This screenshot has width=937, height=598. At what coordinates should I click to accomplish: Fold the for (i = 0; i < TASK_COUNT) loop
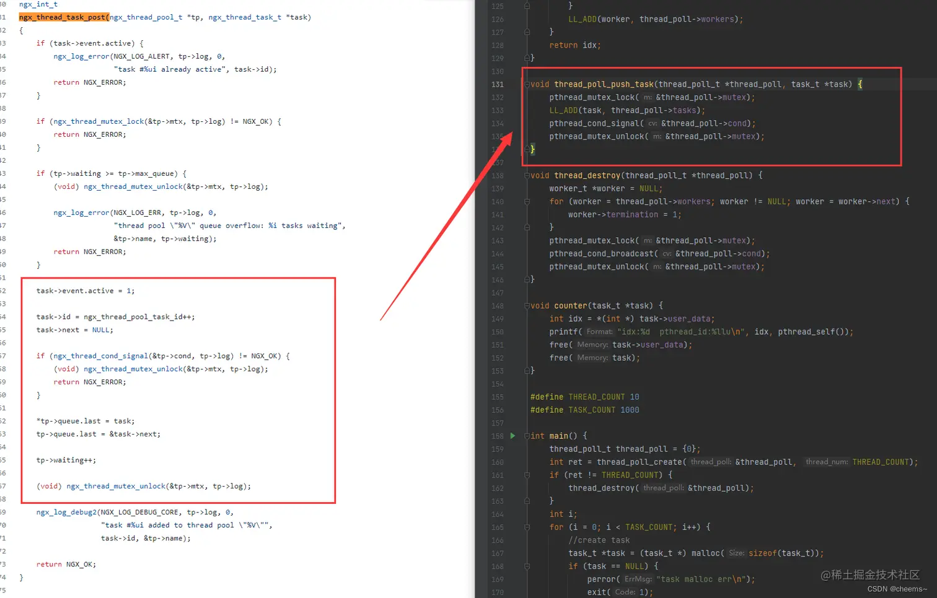(x=527, y=527)
